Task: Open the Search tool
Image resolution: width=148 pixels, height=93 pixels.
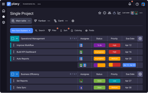Action: tap(40, 30)
